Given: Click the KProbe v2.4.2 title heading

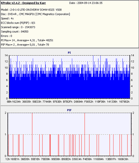Looking at the screenshot, I should (23, 3).
